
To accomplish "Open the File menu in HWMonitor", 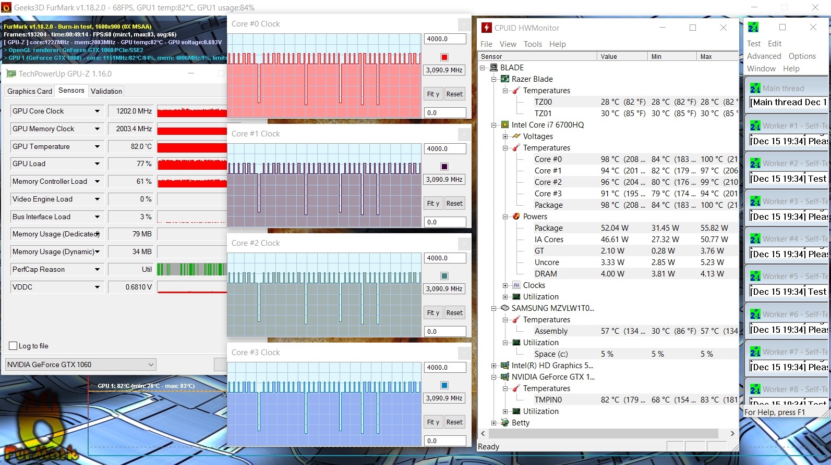I will (x=486, y=44).
